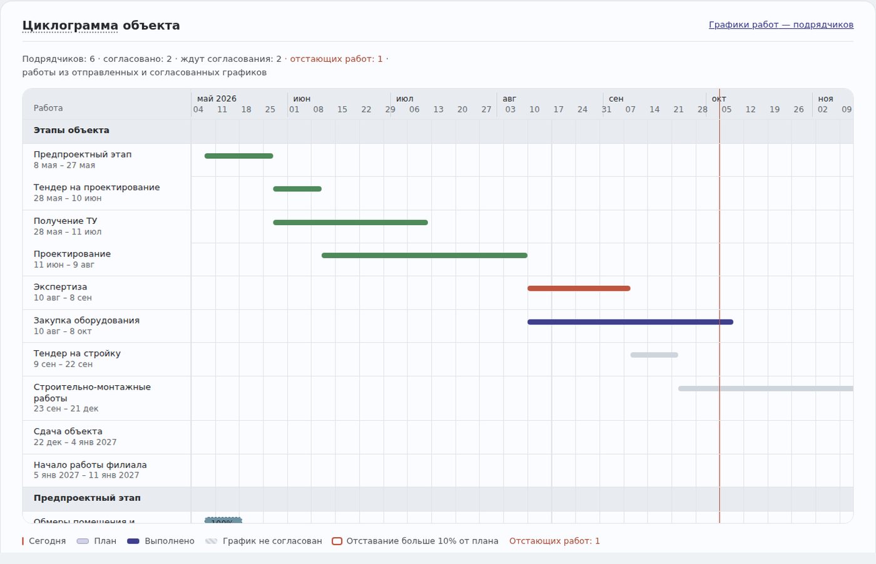Click the июн month header
Image resolution: width=876 pixels, height=564 pixels.
tap(302, 99)
